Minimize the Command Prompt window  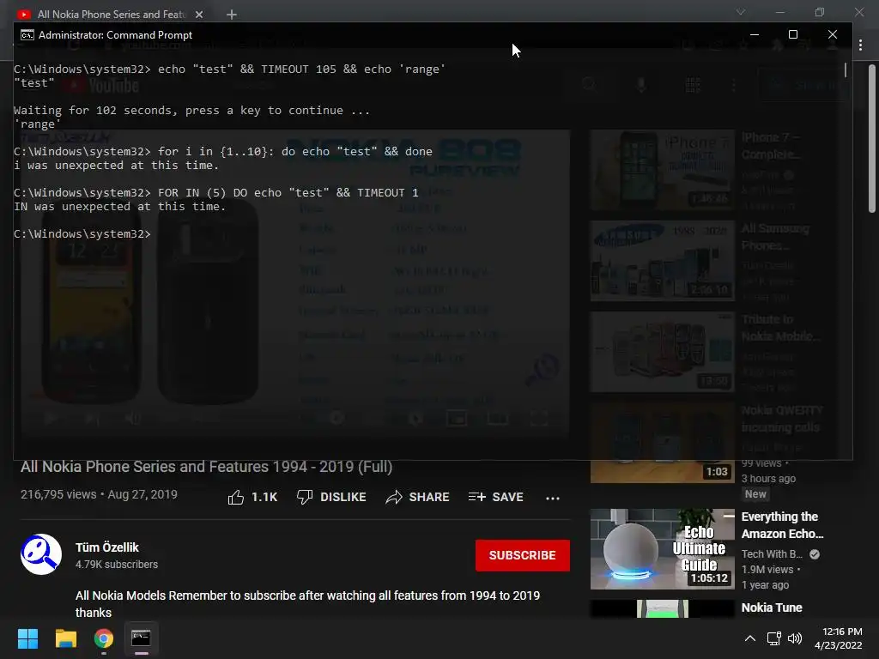click(x=755, y=34)
